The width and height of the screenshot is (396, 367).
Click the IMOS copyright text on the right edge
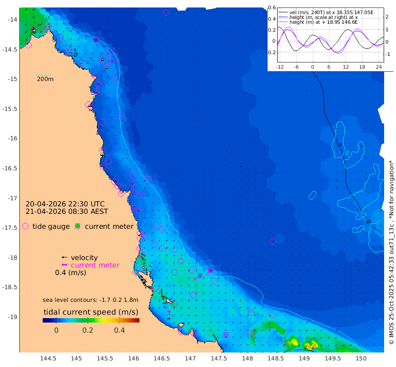pyautogui.click(x=391, y=253)
